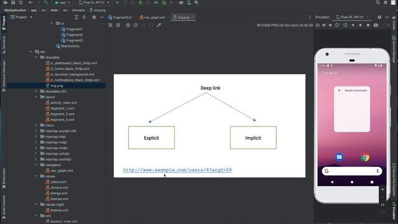398x224 pixels.
Task: Click the Back navigation arrow
Action: click(x=30, y=2)
